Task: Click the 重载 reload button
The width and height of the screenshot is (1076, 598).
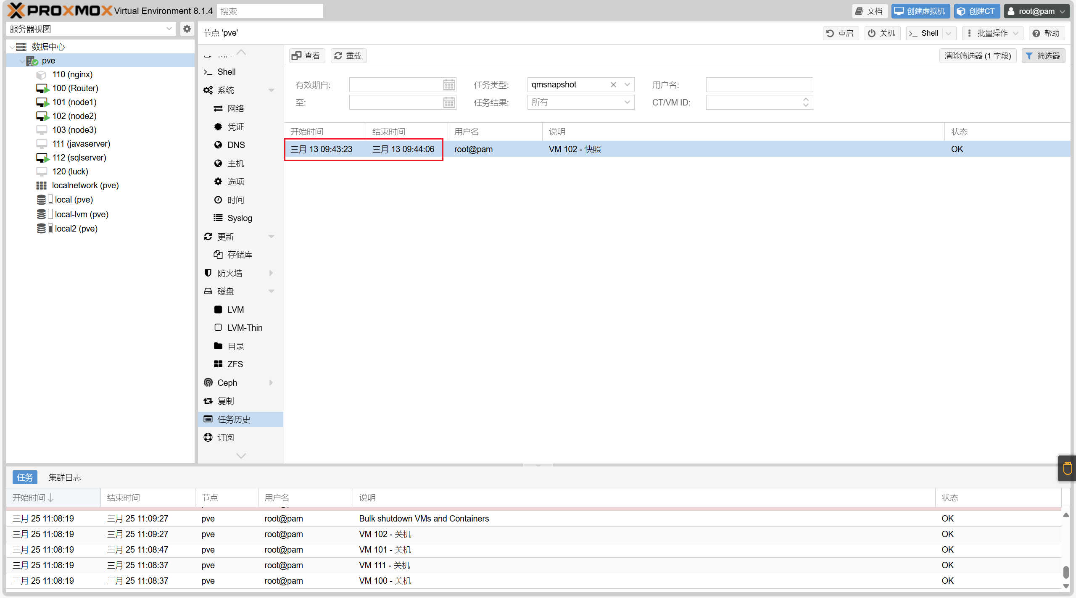Action: tap(348, 56)
